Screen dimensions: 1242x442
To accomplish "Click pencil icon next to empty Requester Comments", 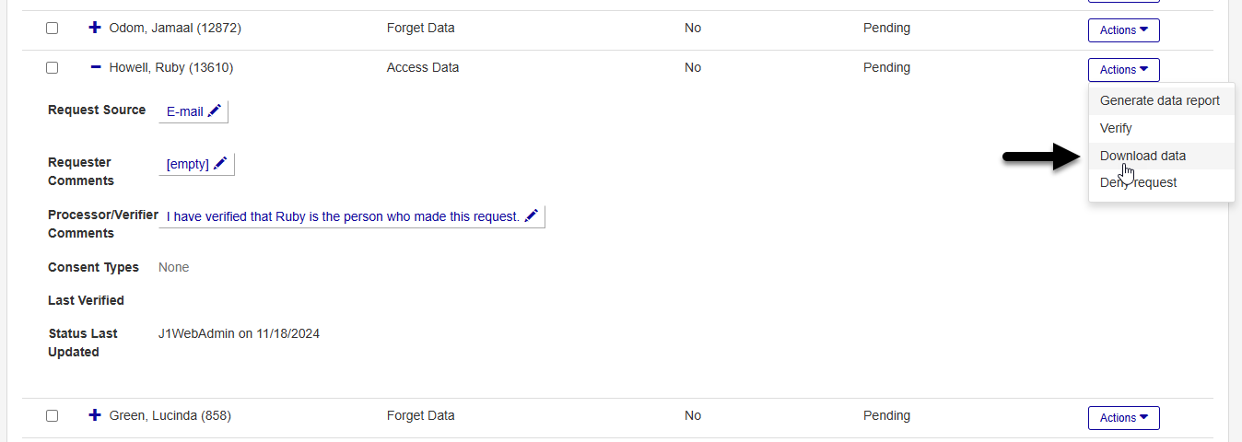I will point(220,164).
